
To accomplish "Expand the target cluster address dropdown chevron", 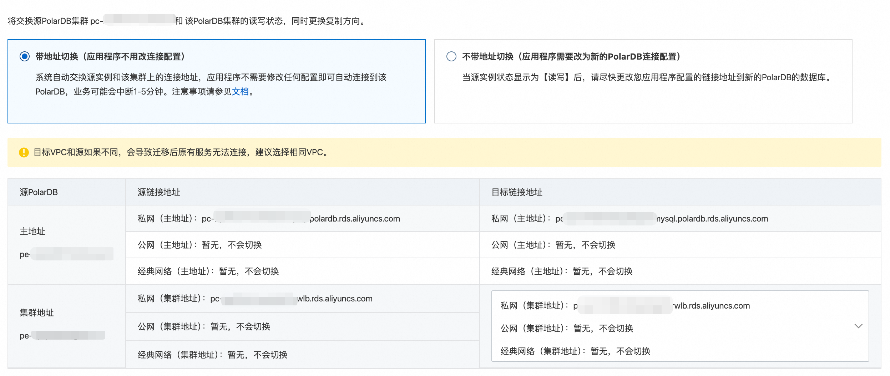I will point(859,326).
